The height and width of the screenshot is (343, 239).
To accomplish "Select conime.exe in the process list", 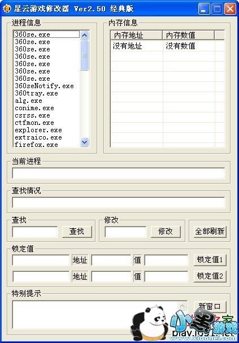I will pyautogui.click(x=34, y=108).
